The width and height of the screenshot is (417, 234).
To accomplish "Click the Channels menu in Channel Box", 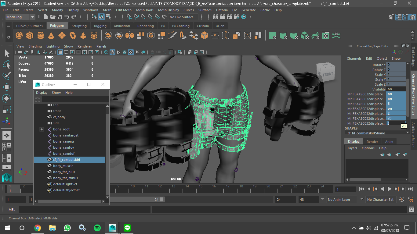I will [x=354, y=58].
